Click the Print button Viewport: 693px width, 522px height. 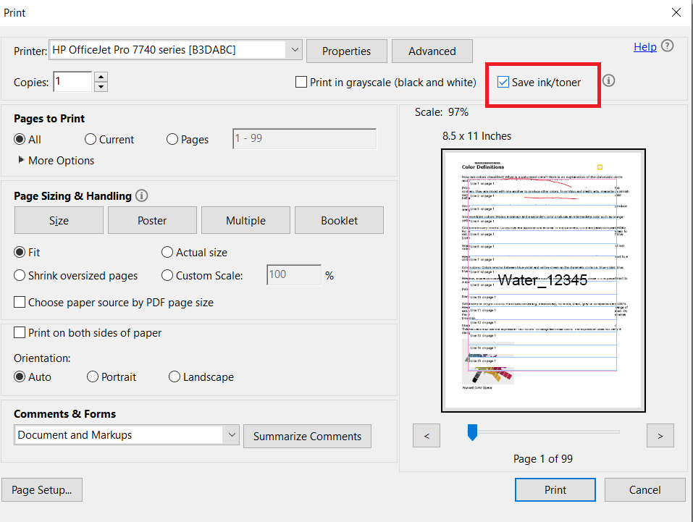coord(555,489)
